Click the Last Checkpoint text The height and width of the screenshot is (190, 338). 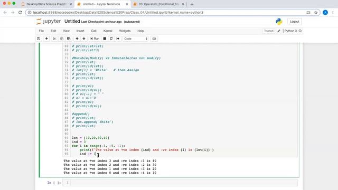[x=101, y=22]
